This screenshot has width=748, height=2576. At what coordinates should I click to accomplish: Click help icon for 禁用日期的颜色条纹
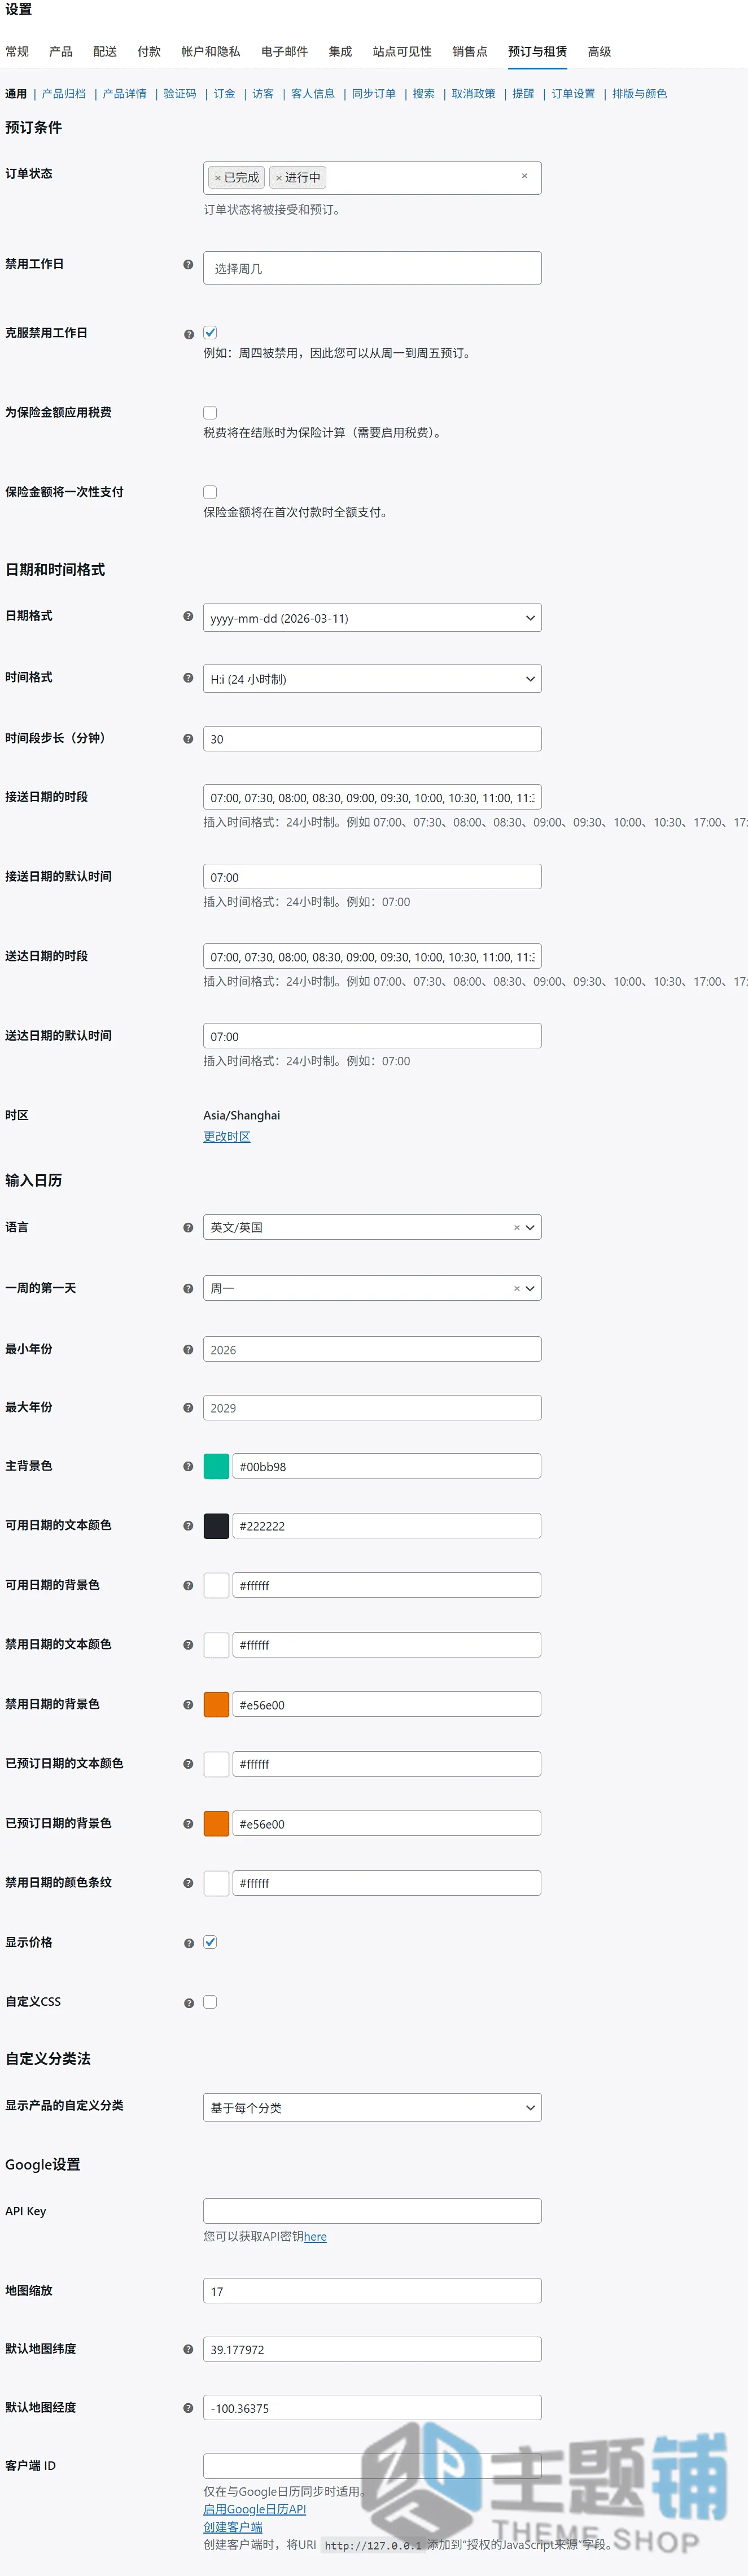(188, 1883)
